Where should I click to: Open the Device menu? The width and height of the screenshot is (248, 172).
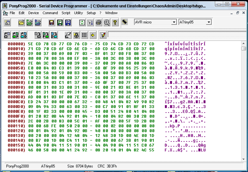point(33,13)
